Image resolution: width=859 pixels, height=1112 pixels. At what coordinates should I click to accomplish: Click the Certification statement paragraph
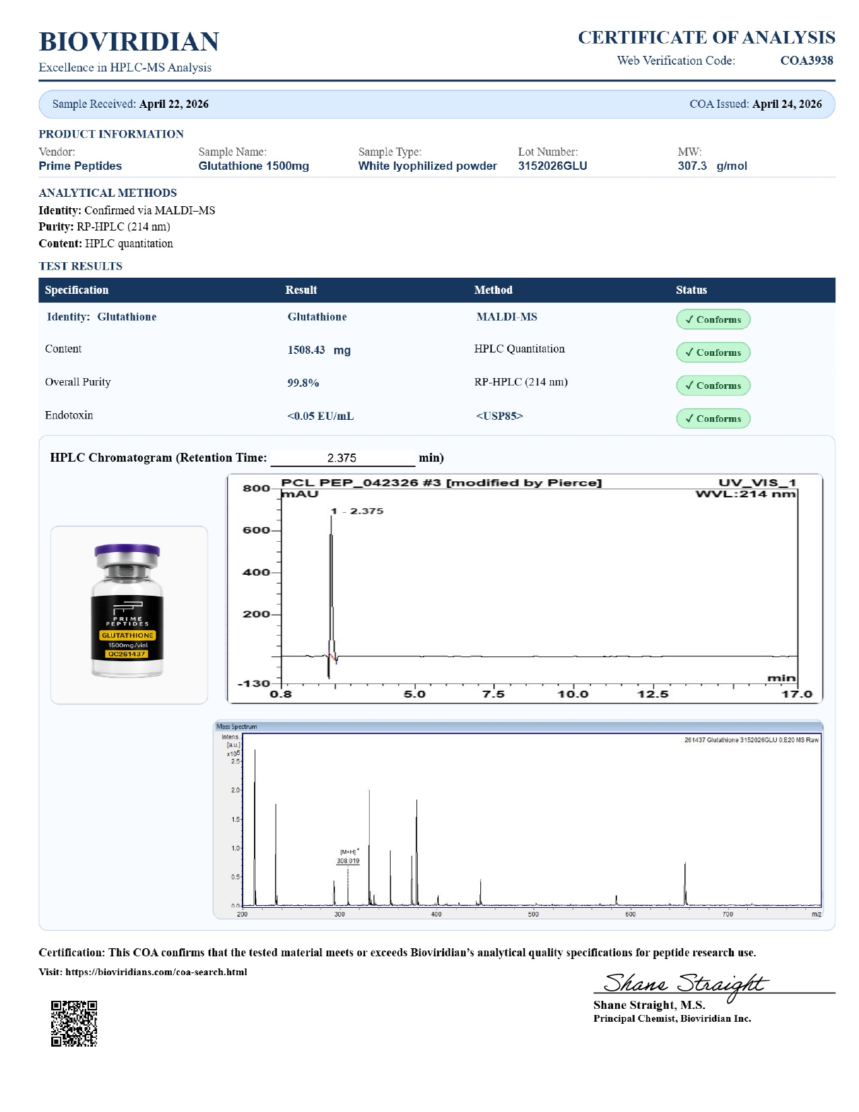(x=397, y=953)
